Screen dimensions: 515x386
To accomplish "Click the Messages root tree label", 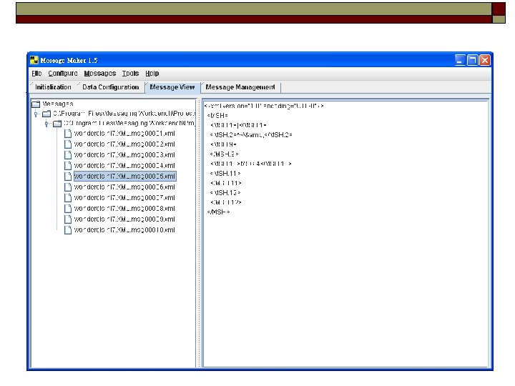I will pyautogui.click(x=58, y=104).
